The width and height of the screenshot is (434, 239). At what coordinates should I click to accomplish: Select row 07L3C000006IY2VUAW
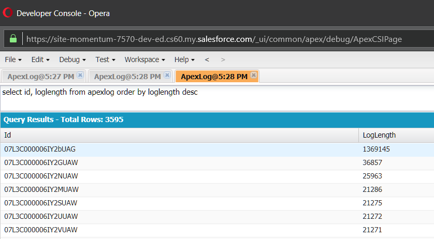217,230
